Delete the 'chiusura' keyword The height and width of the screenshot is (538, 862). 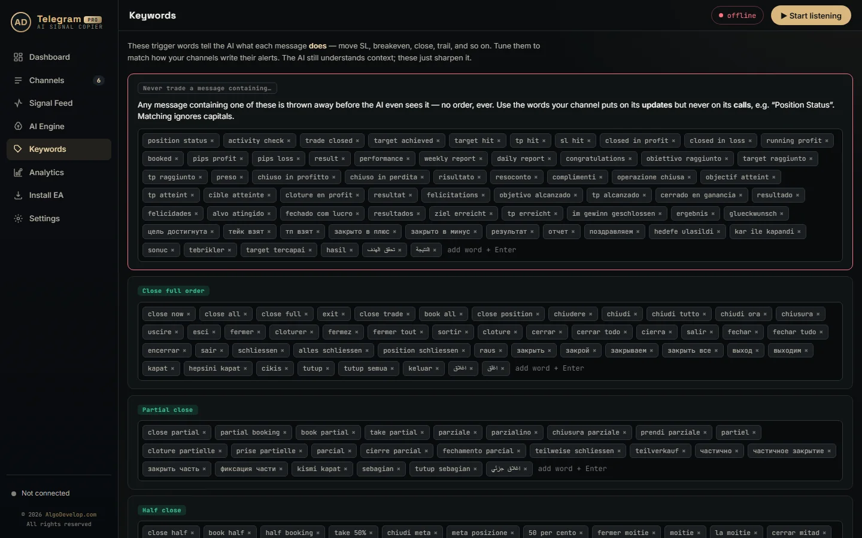pos(818,314)
